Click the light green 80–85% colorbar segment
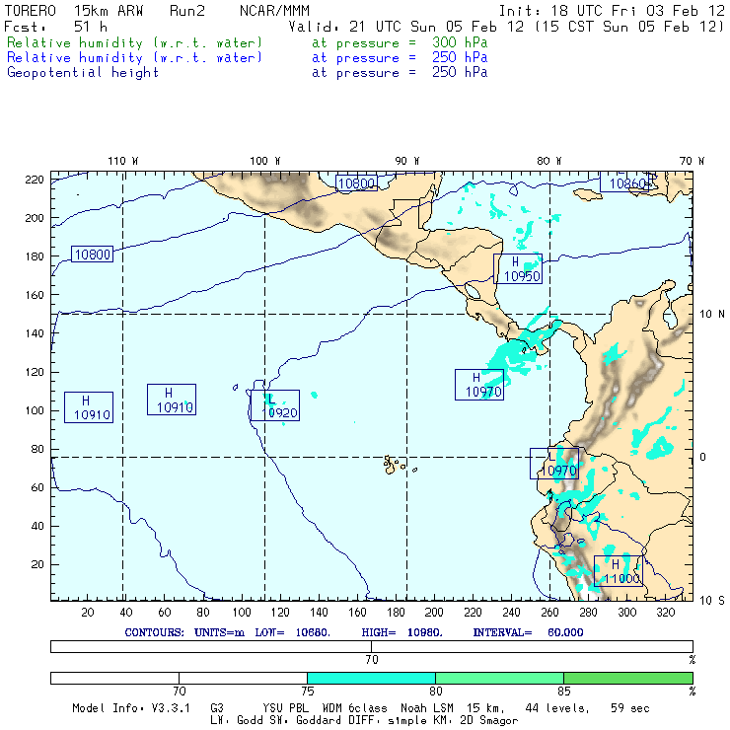Image resolution: width=730 pixels, height=730 pixels. pos(499,678)
